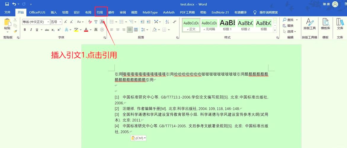347x148 pixels.
Task: Apply paragraph shading paint bucket
Action: (155, 30)
